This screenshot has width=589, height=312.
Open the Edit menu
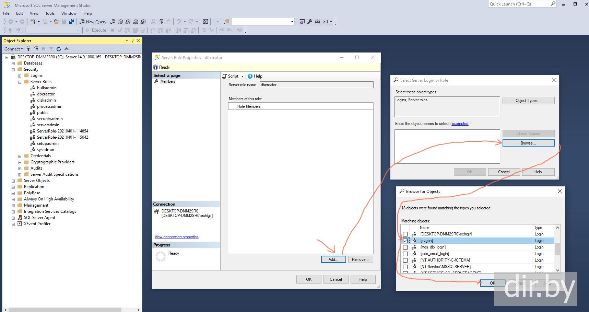20,13
